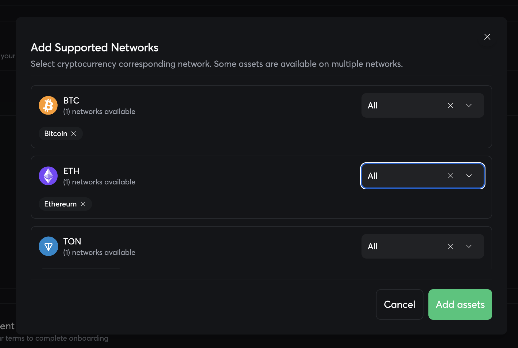Expand the ETH network dropdown chevron
Screen dimensions: 518x348
pos(469,176)
